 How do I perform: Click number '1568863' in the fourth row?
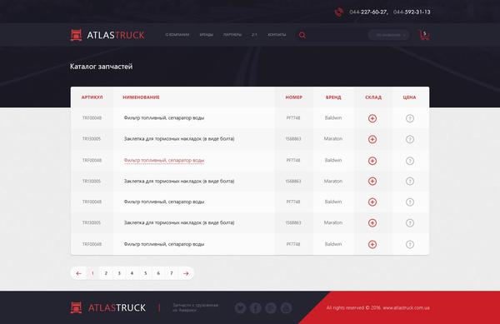(x=293, y=181)
